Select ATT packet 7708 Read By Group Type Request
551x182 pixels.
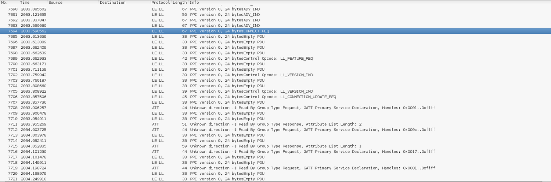[312, 108]
